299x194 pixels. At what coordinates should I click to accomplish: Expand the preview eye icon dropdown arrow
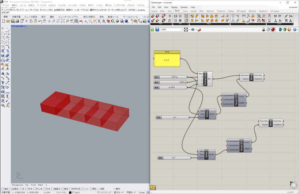(x=196, y=30)
